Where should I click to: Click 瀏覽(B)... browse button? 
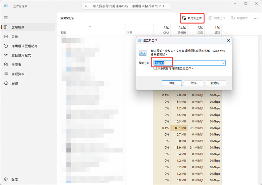coord(216,83)
